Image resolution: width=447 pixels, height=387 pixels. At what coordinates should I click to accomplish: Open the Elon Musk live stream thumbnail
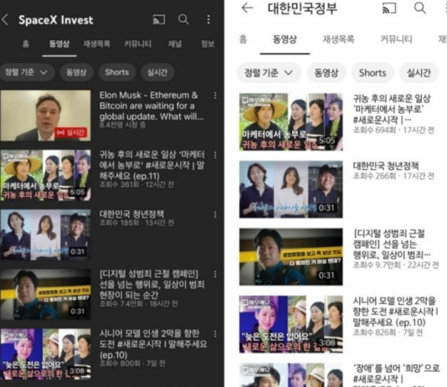[x=45, y=116]
